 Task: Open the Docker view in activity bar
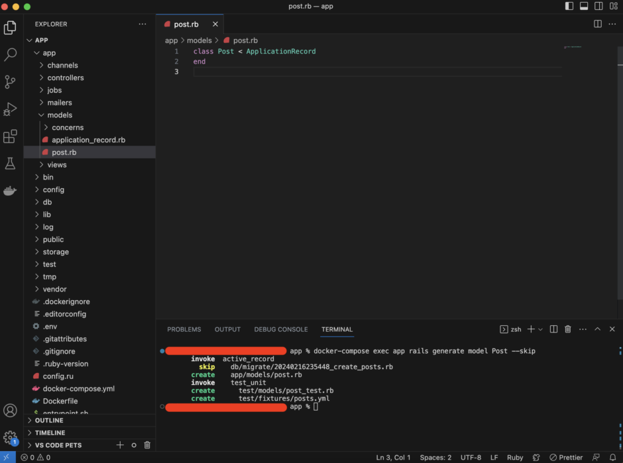tap(10, 191)
